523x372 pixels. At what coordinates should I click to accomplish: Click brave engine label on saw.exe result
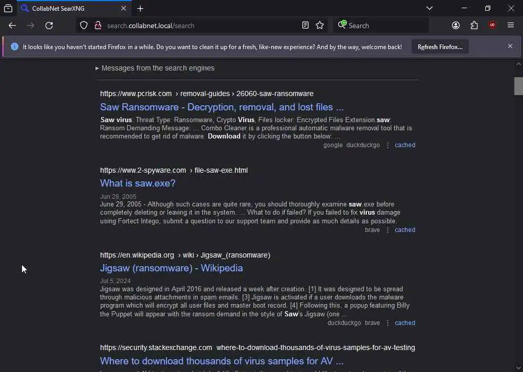tap(372, 230)
